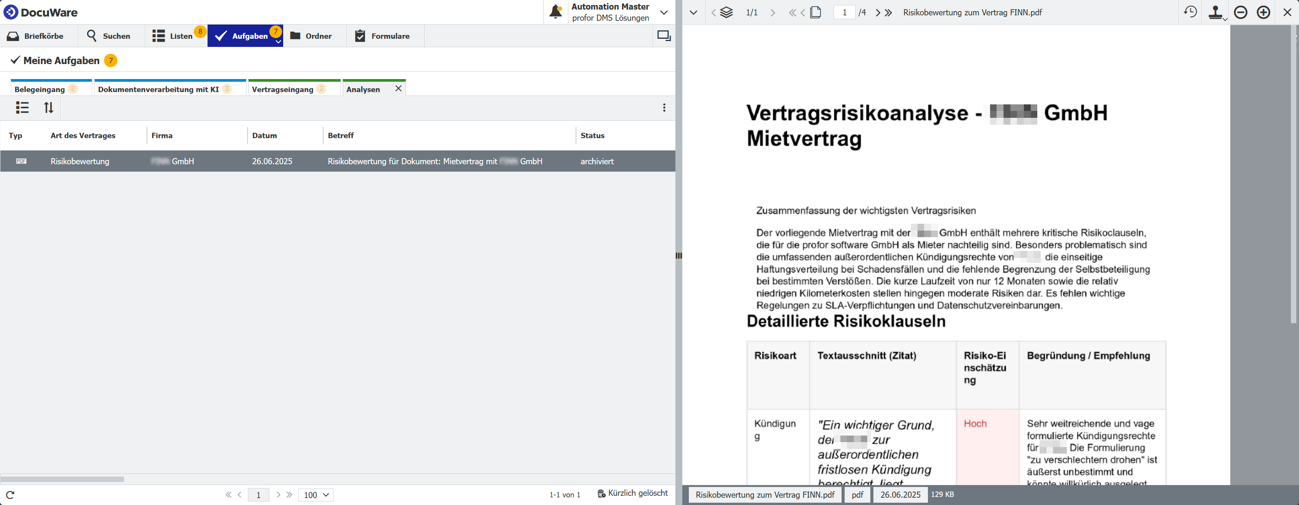Click the 'Risikobewertung zum Vertrag FINN.pdf' status field
This screenshot has width=1299, height=505.
(765, 495)
